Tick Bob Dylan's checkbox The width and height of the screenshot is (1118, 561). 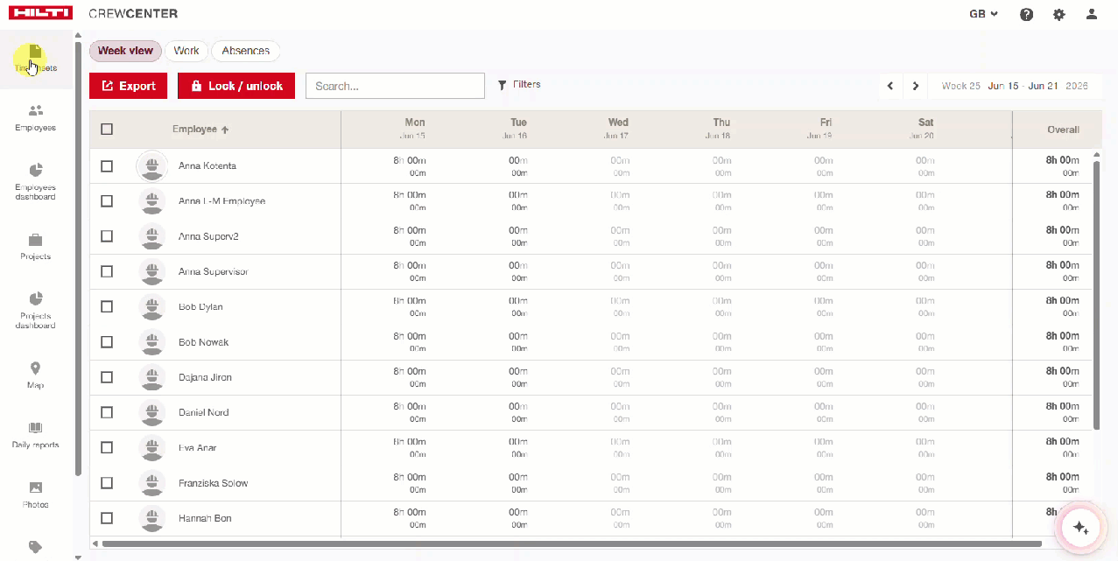[107, 306]
